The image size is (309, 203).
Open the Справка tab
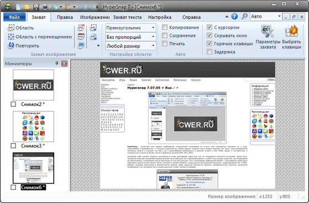coord(191,17)
